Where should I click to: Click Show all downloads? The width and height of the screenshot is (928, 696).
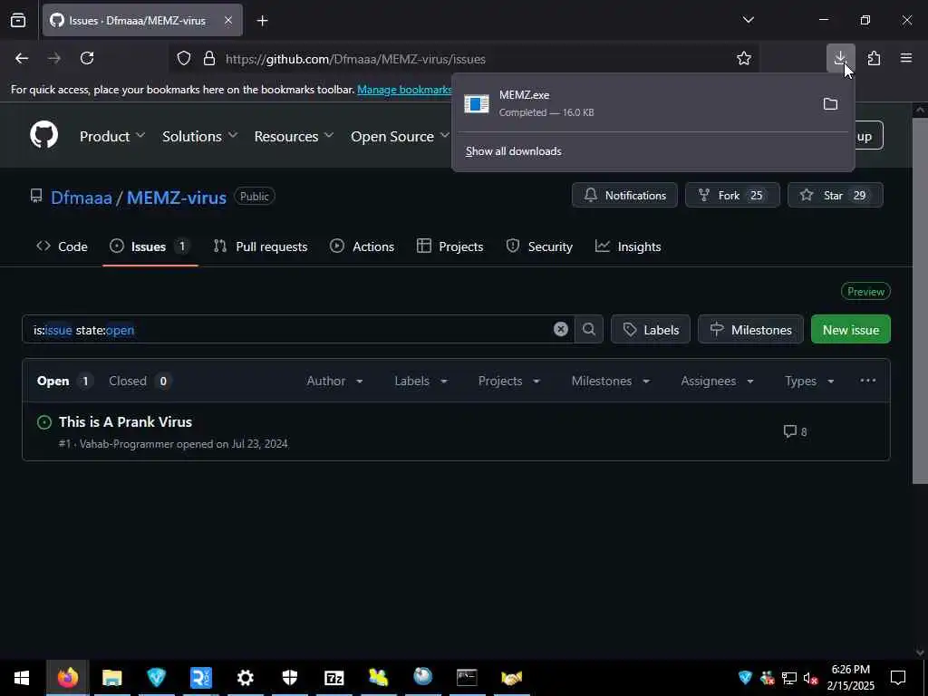coord(513,151)
